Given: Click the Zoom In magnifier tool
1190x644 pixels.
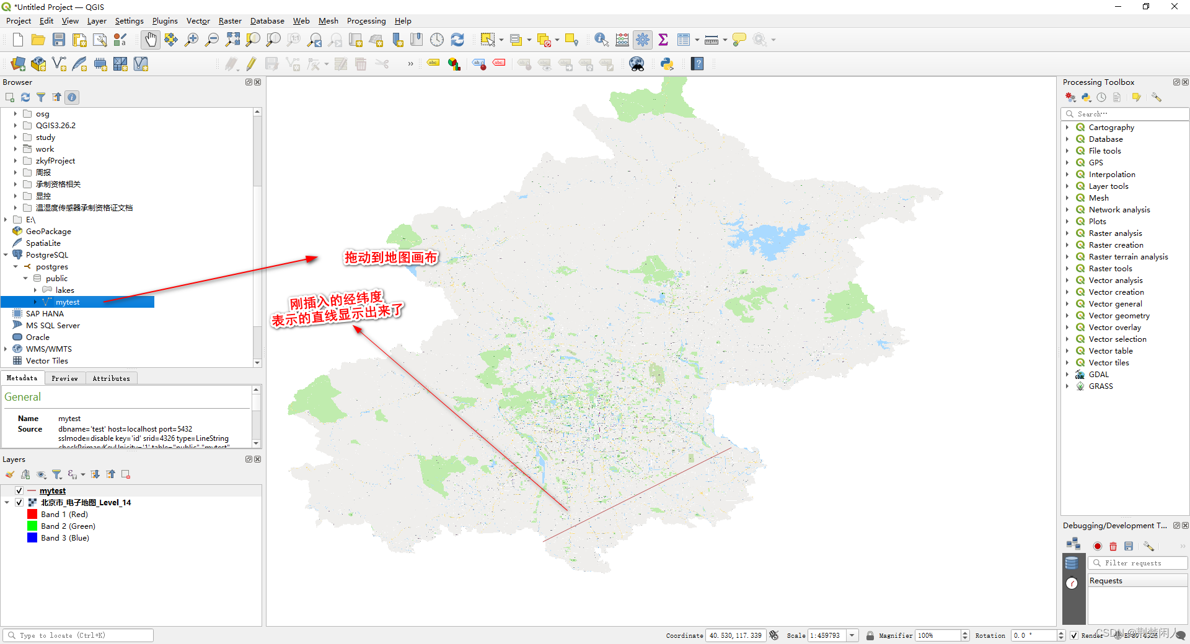Looking at the screenshot, I should (x=192, y=39).
